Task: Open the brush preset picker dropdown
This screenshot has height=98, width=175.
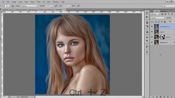Action: 9,6
